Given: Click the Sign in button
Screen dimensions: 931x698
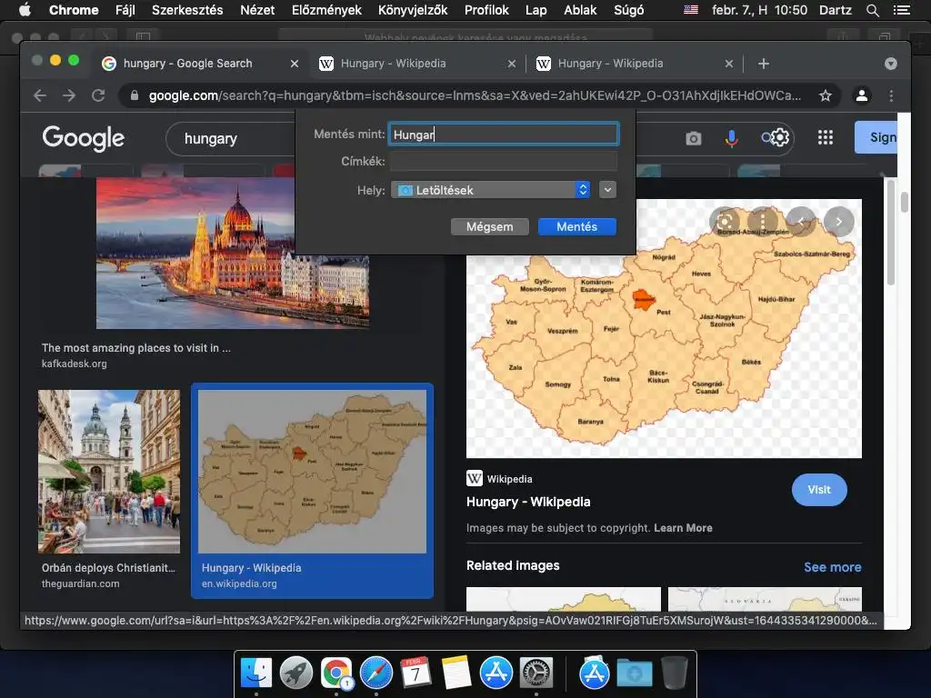Looking at the screenshot, I should pyautogui.click(x=876, y=137).
